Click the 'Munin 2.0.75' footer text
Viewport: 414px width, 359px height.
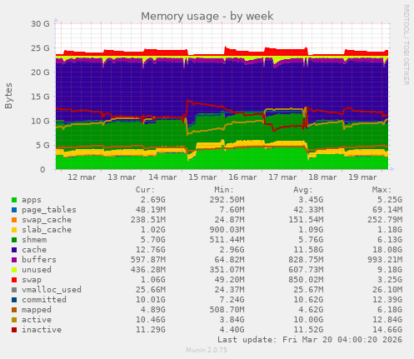tap(207, 350)
